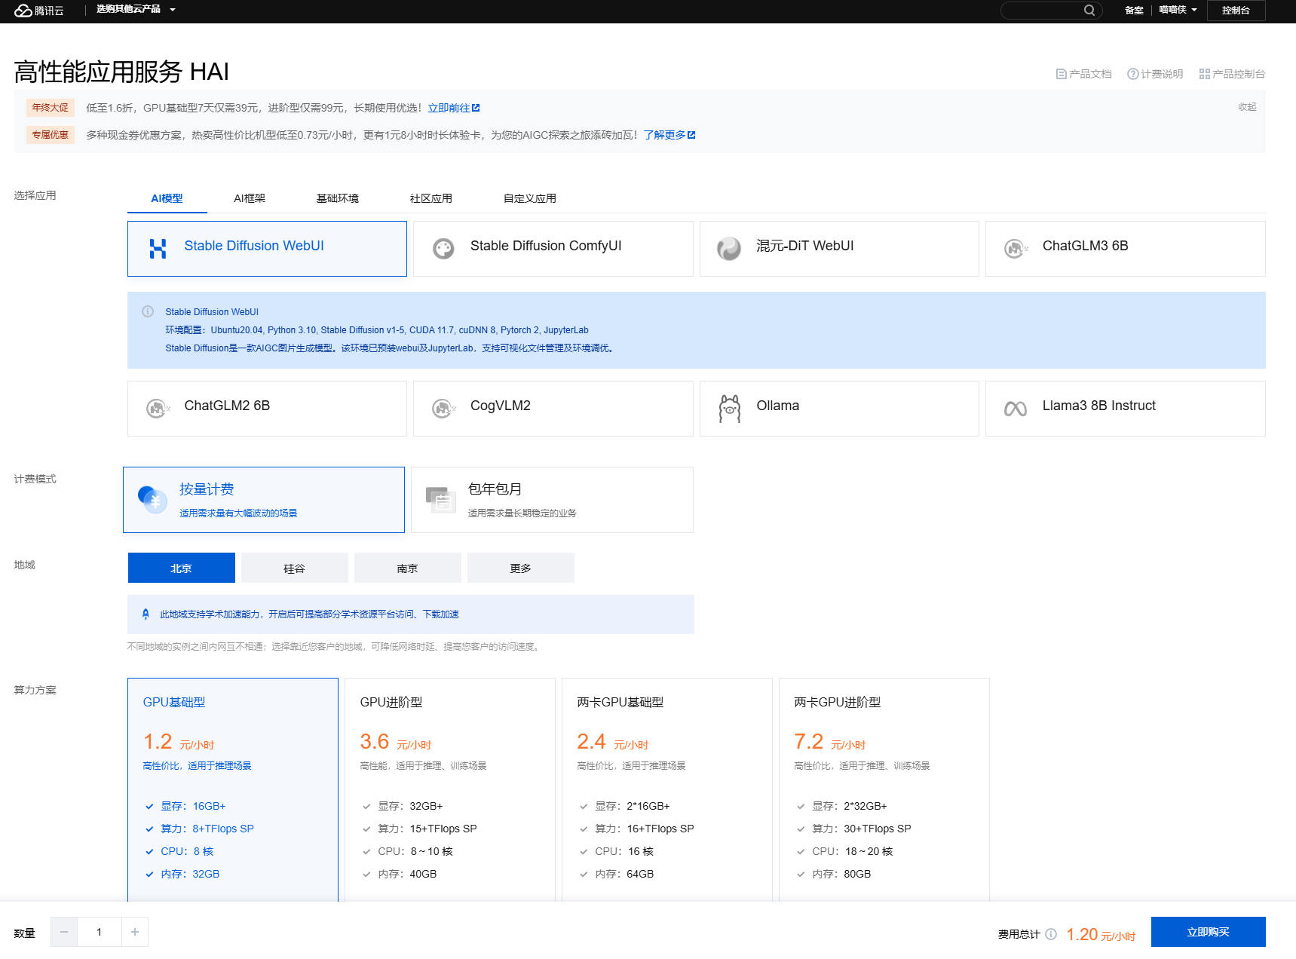Image resolution: width=1296 pixels, height=959 pixels.
Task: Click the 产品文档 document icon
Action: click(x=1061, y=74)
